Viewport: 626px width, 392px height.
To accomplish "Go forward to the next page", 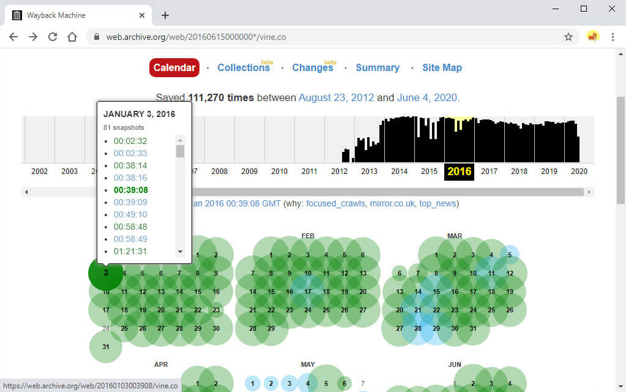I will coord(33,37).
